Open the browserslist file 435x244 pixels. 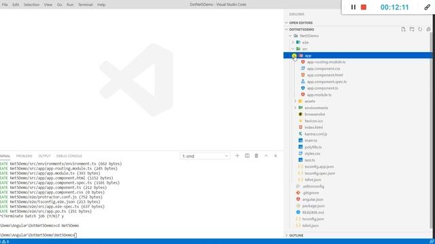pos(315,115)
